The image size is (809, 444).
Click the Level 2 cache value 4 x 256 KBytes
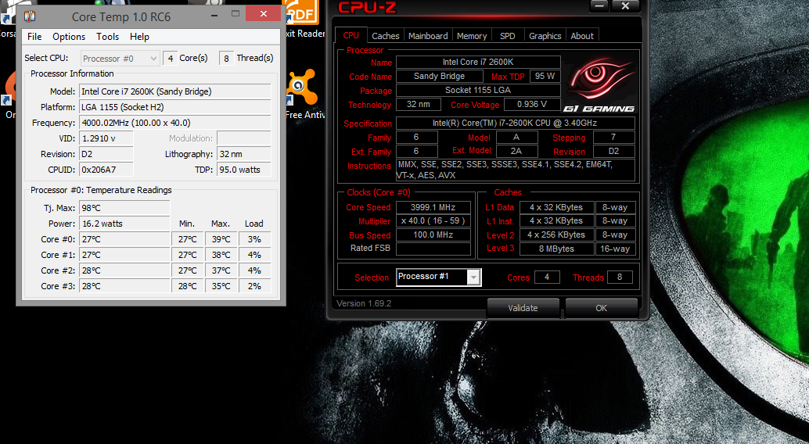coord(556,235)
